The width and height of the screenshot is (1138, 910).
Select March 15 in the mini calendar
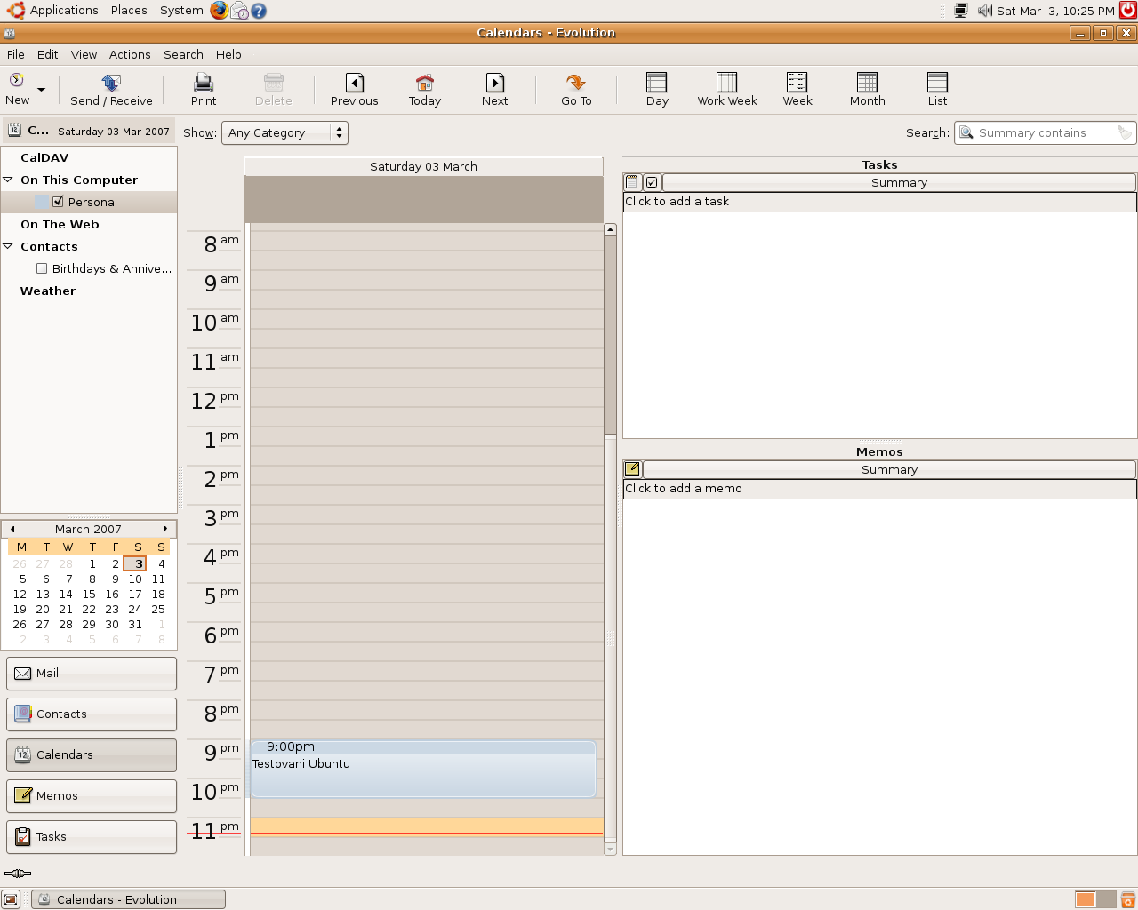coord(89,594)
